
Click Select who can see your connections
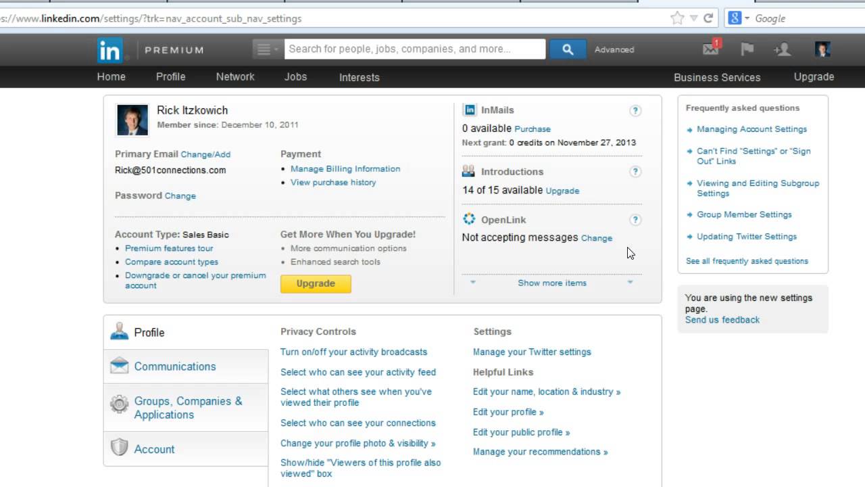pos(358,423)
